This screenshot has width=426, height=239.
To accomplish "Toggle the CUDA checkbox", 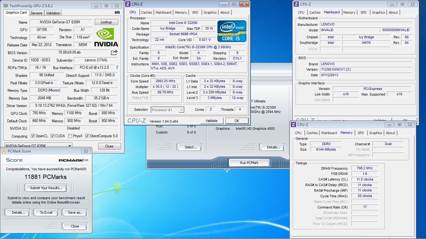I will click(x=52, y=136).
